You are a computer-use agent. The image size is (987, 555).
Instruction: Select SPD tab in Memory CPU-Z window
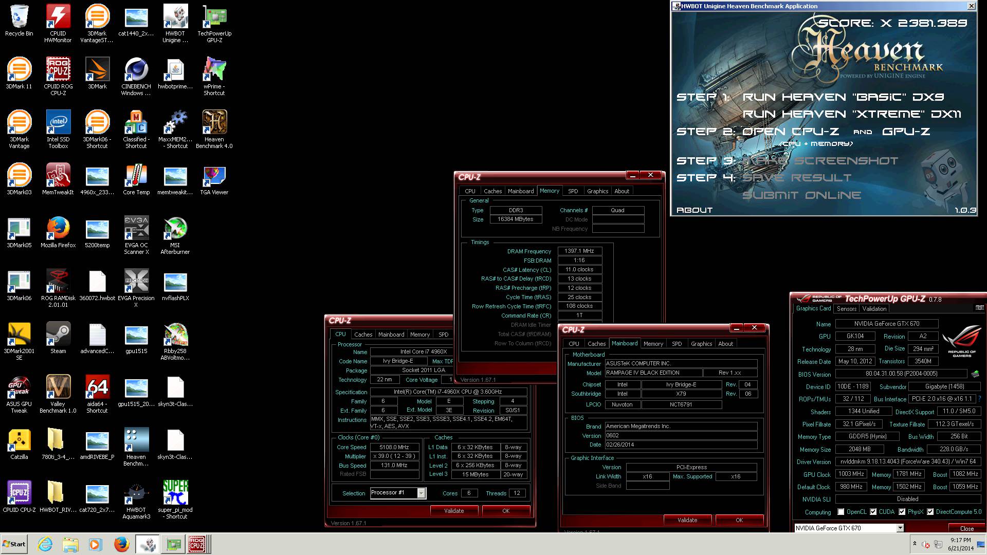[573, 191]
